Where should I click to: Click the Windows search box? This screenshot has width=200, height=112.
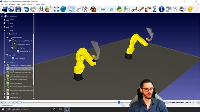coord(29,109)
